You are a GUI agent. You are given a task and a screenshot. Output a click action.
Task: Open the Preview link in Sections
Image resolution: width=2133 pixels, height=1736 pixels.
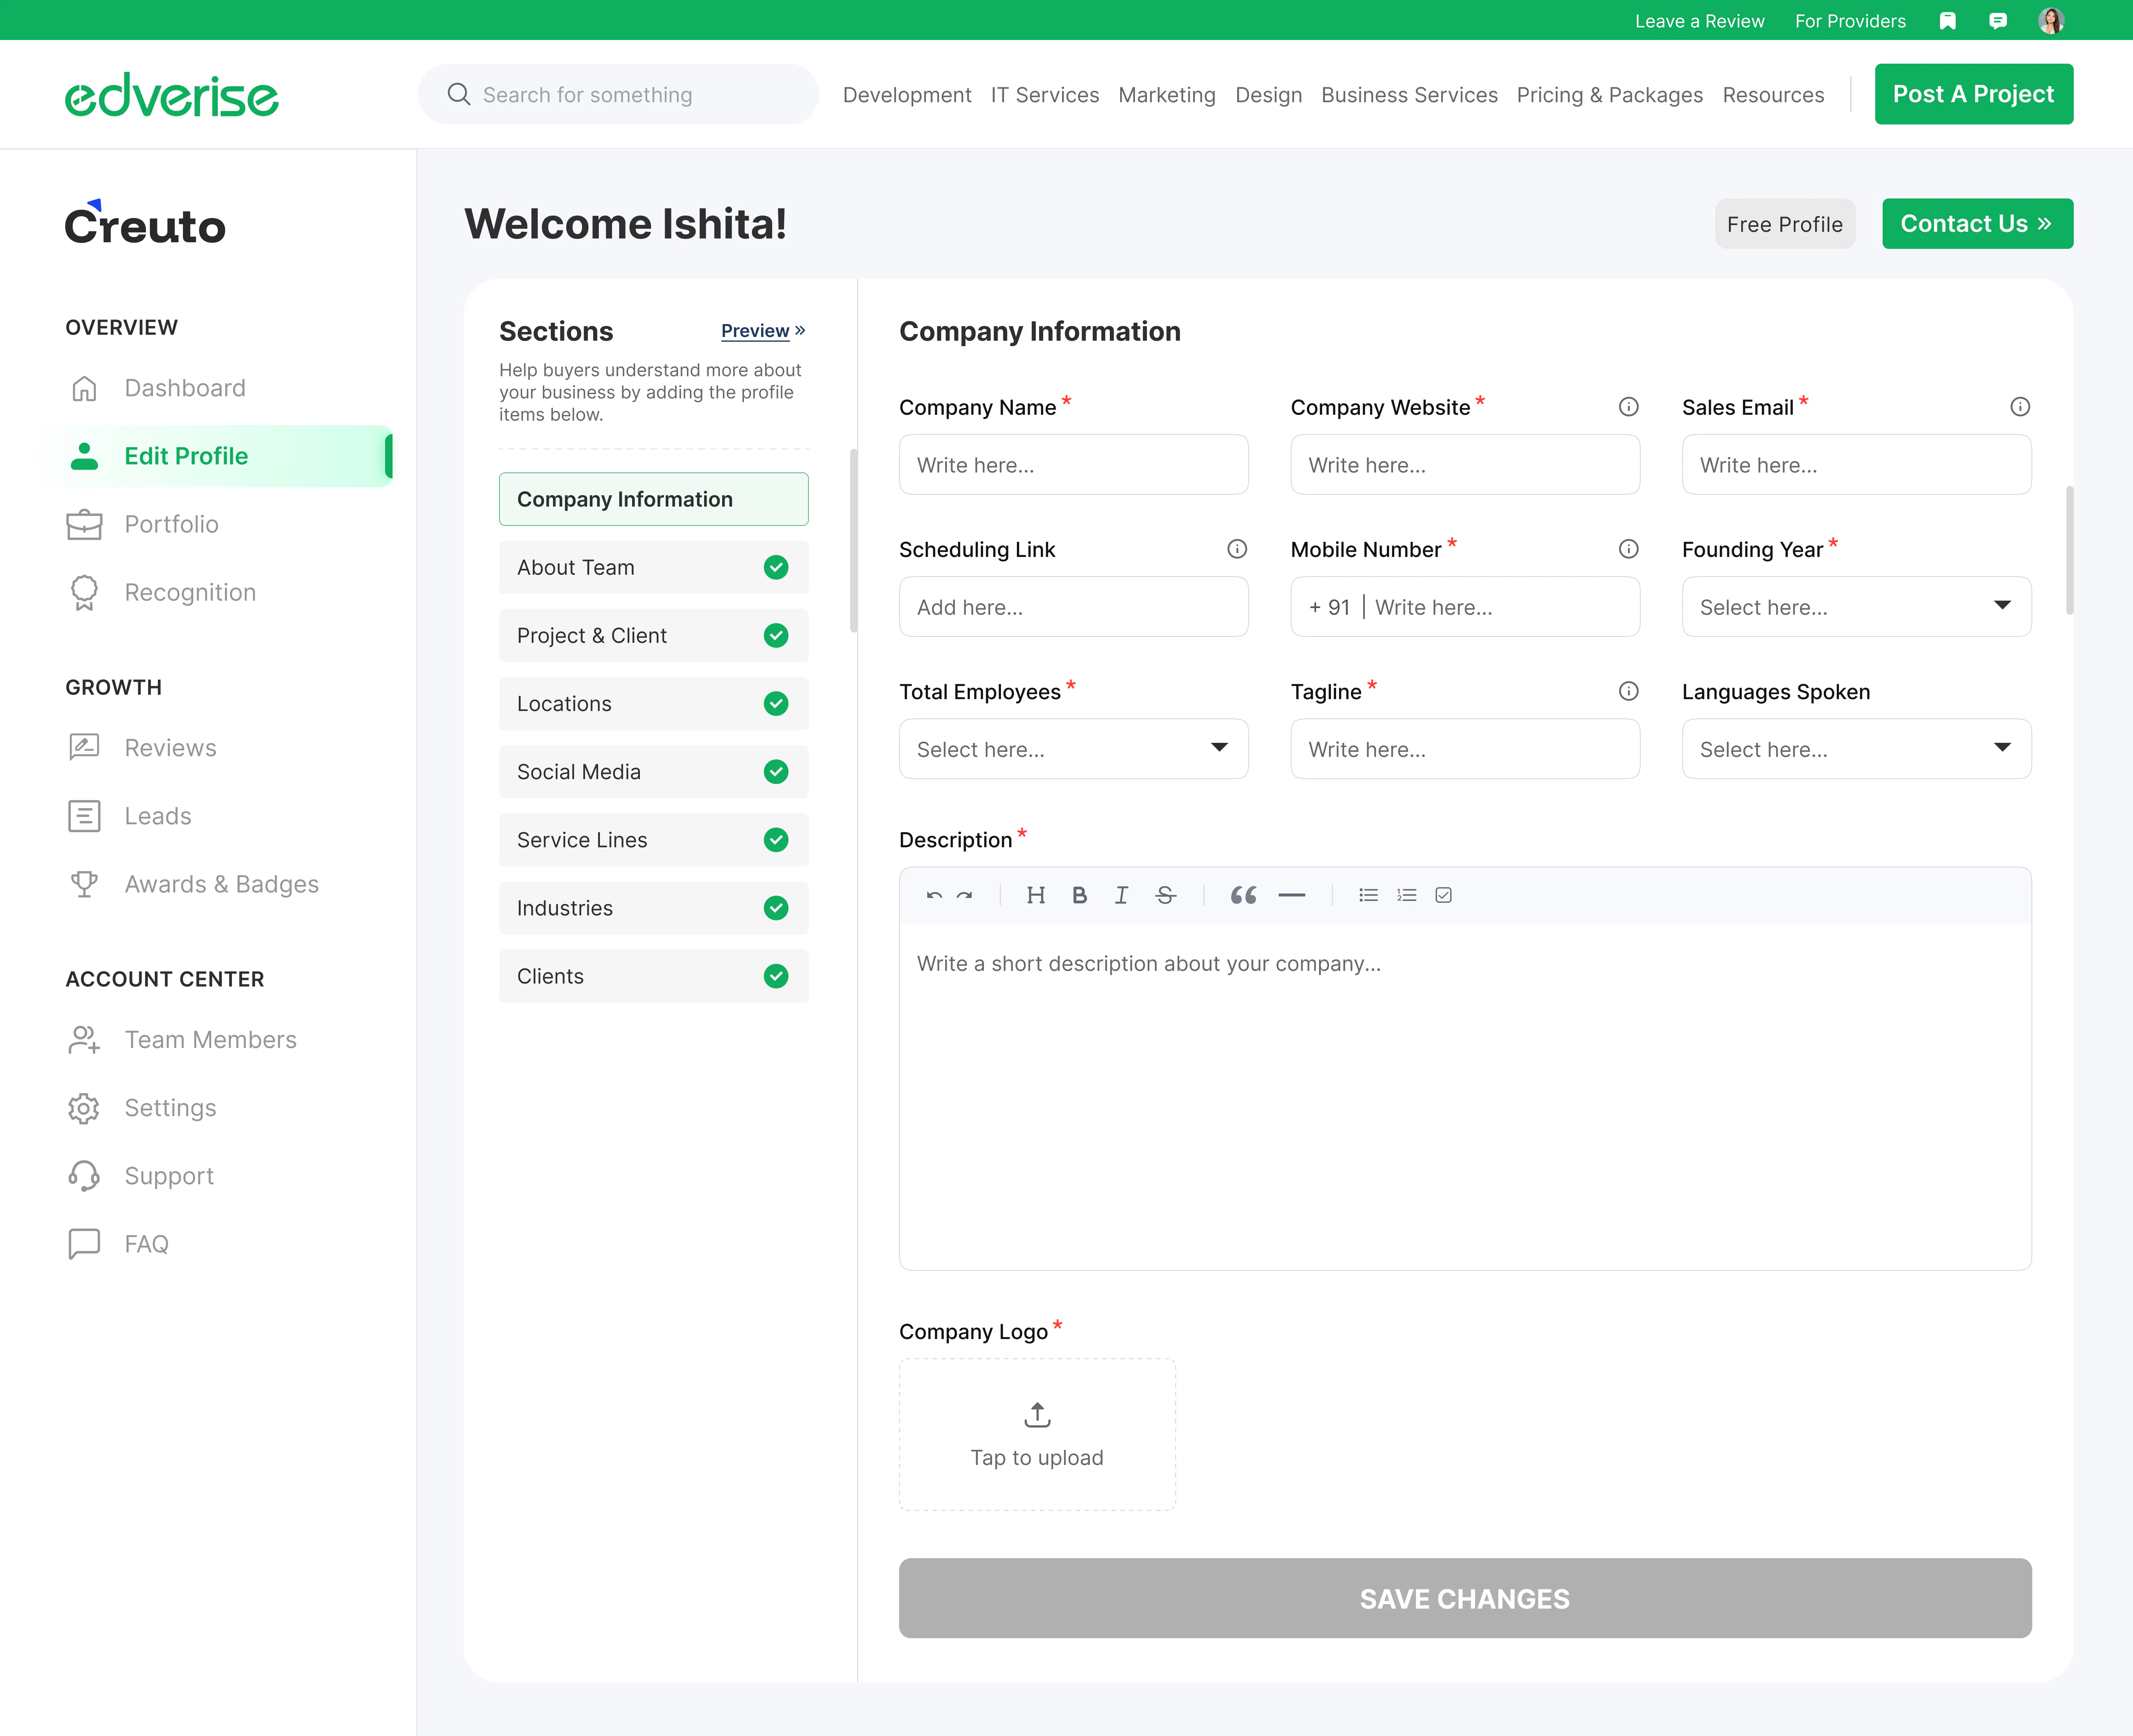[x=762, y=331]
